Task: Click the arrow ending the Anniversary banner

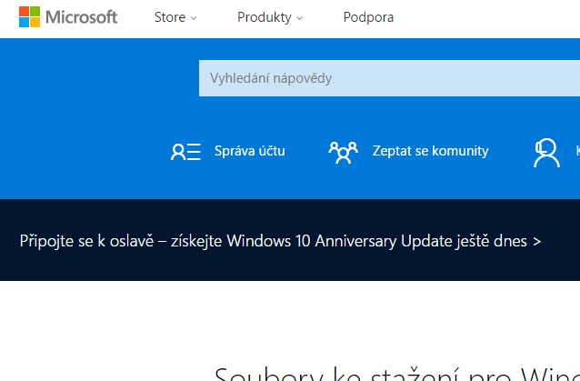Action: [x=537, y=242]
